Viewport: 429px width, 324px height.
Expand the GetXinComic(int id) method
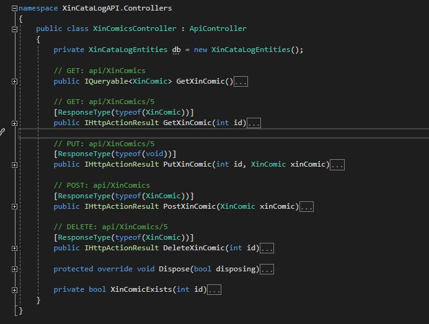pyautogui.click(x=14, y=123)
